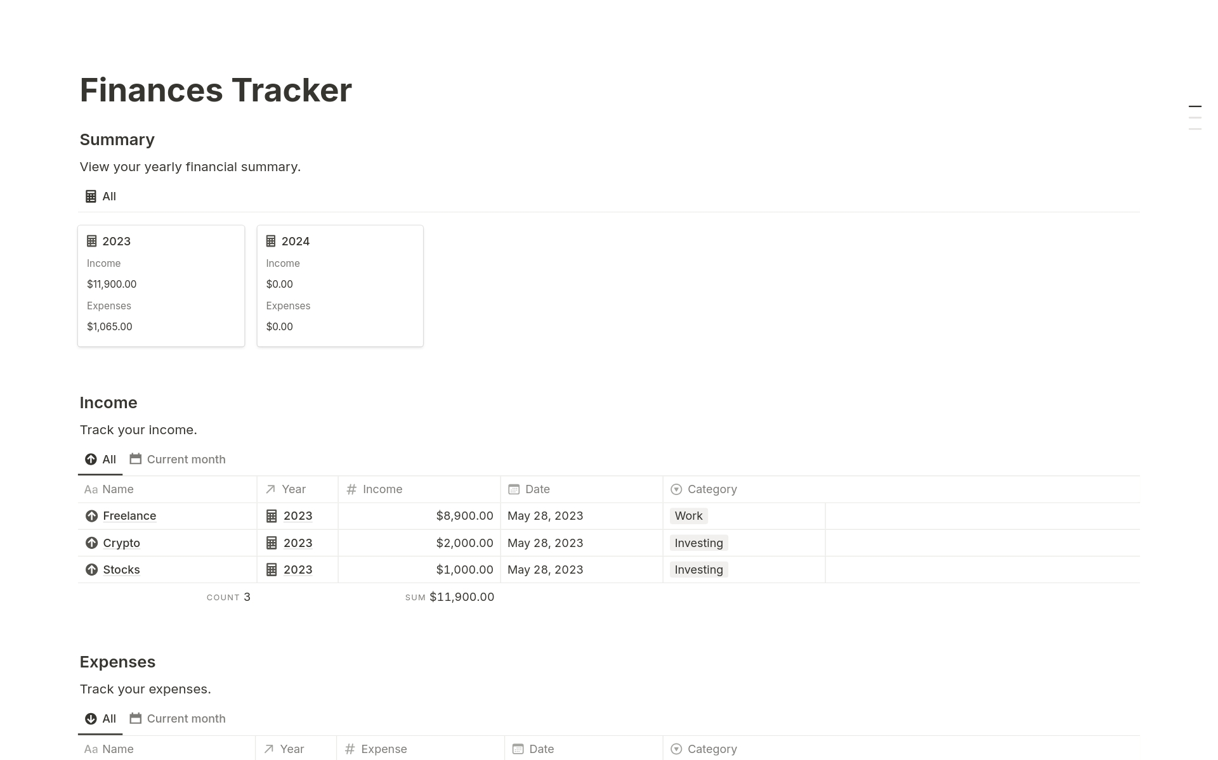Click the Income column header
This screenshot has width=1218, height=760.
click(x=382, y=489)
